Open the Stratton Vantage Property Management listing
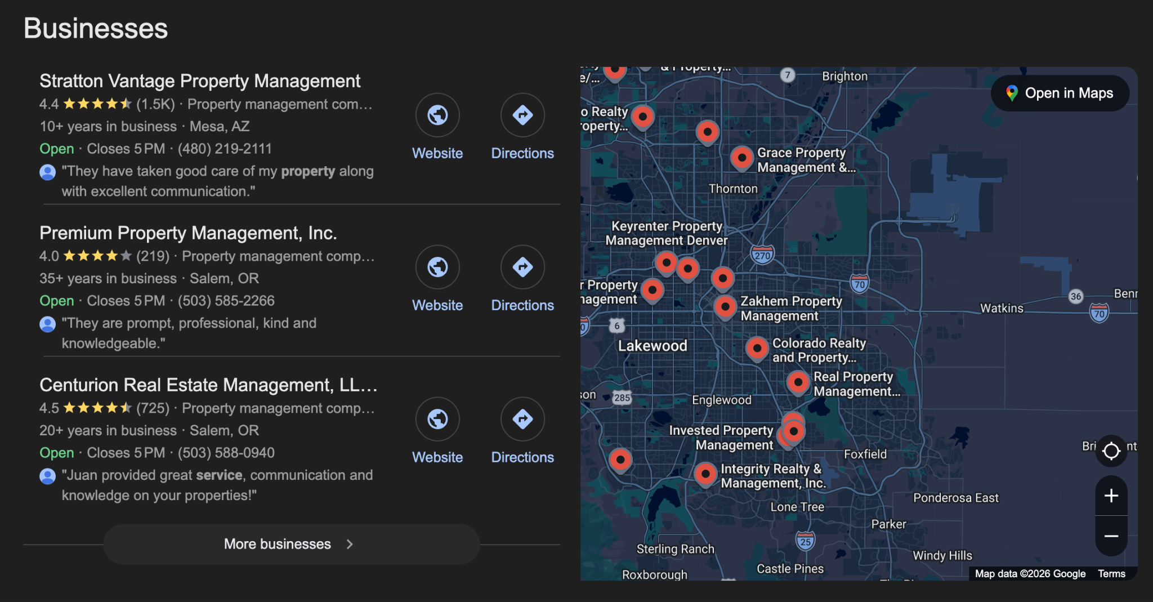This screenshot has height=602, width=1153. point(200,81)
